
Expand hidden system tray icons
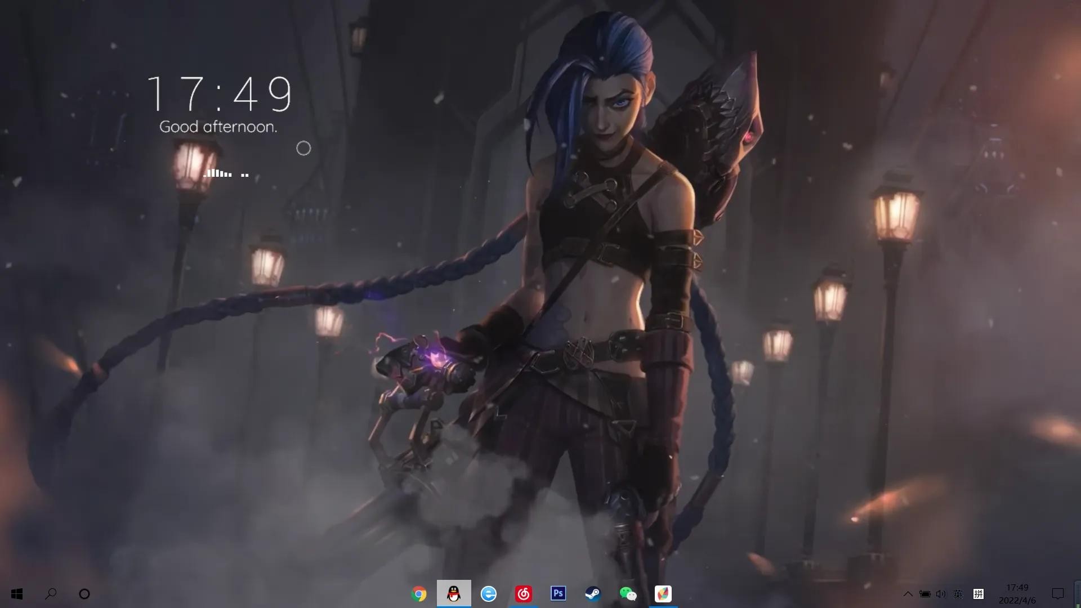click(908, 594)
